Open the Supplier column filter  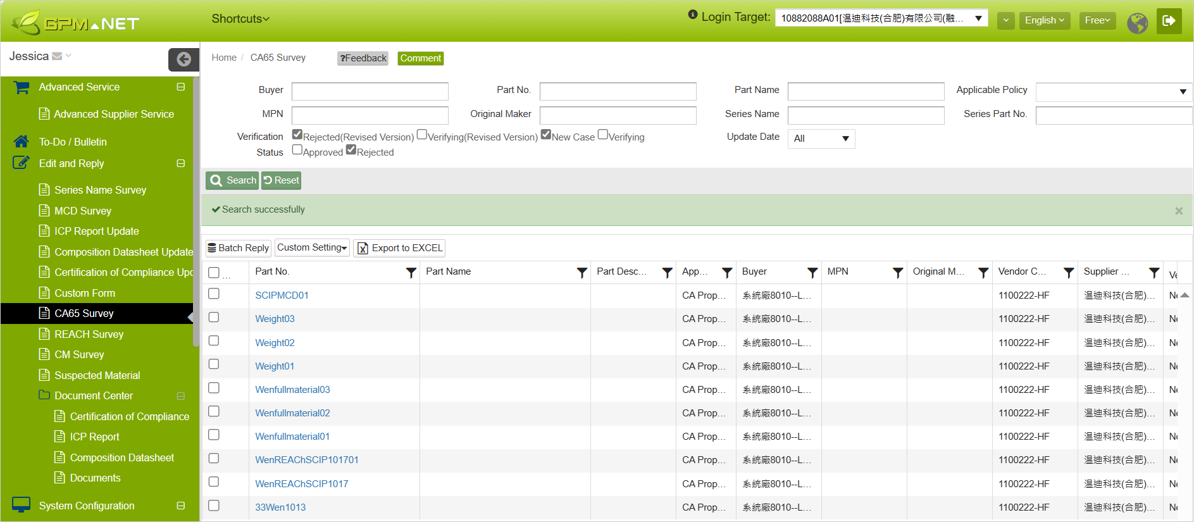tap(1154, 273)
